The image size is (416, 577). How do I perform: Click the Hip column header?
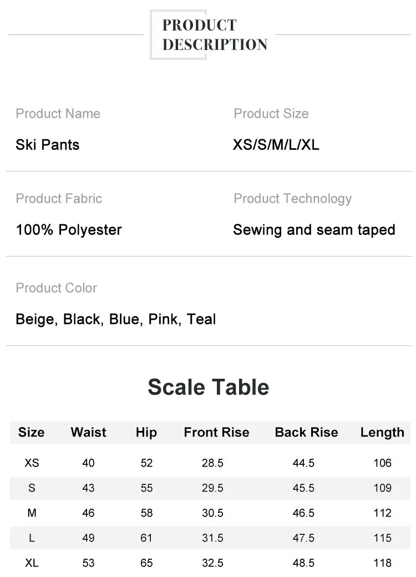point(146,433)
